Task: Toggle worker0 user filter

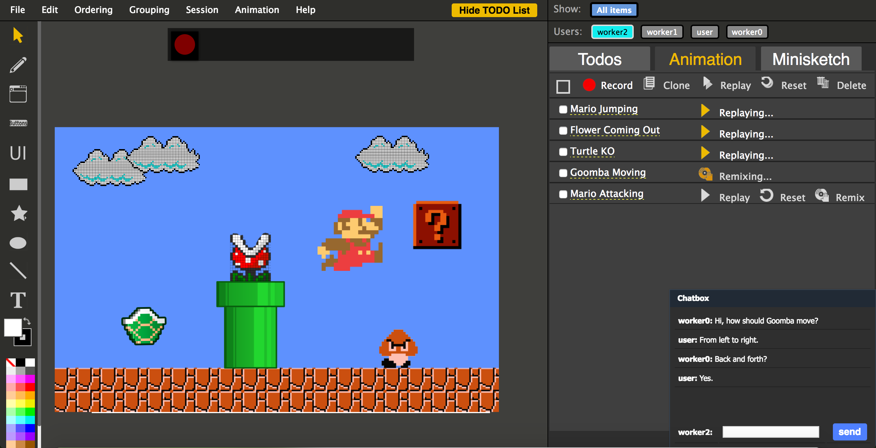Action: pos(747,32)
